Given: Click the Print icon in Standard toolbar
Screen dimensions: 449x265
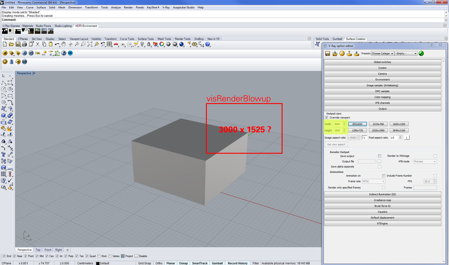Looking at the screenshot, I should pyautogui.click(x=24, y=44).
